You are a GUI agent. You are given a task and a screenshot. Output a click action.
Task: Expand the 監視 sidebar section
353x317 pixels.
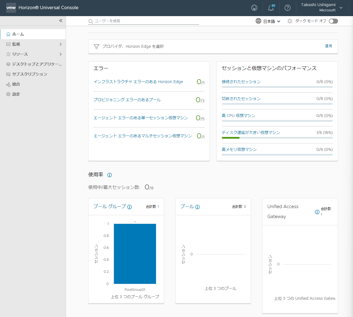[x=60, y=44]
